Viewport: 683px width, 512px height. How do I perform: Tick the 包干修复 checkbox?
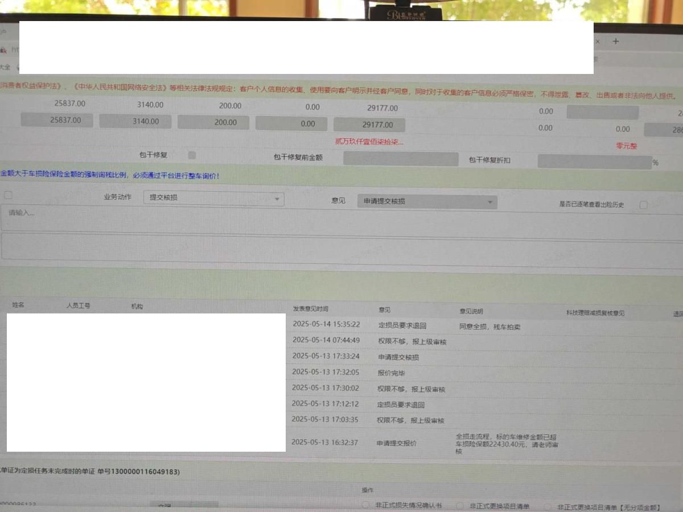192,155
